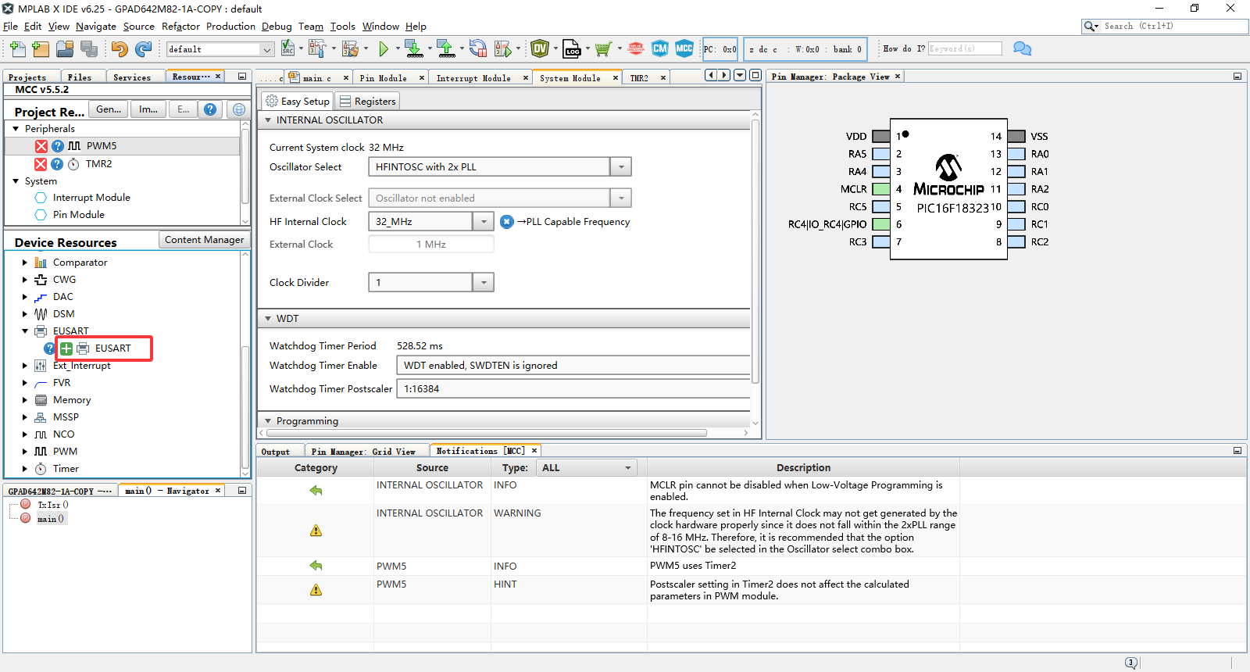Open the Clock Divider dropdown

pyautogui.click(x=484, y=283)
